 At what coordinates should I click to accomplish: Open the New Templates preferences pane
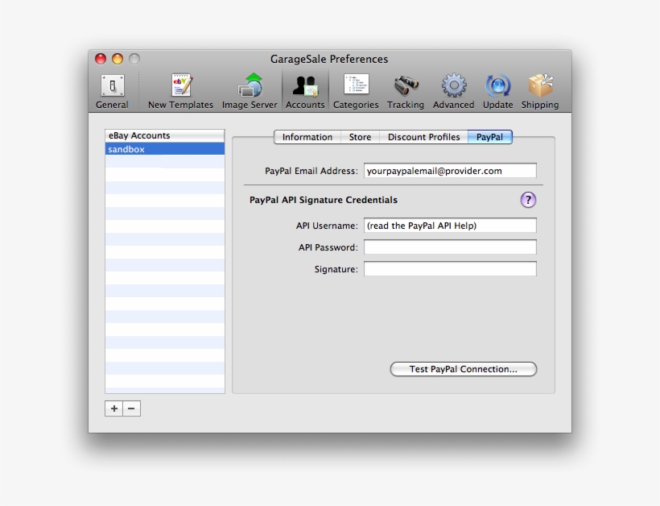(x=180, y=91)
